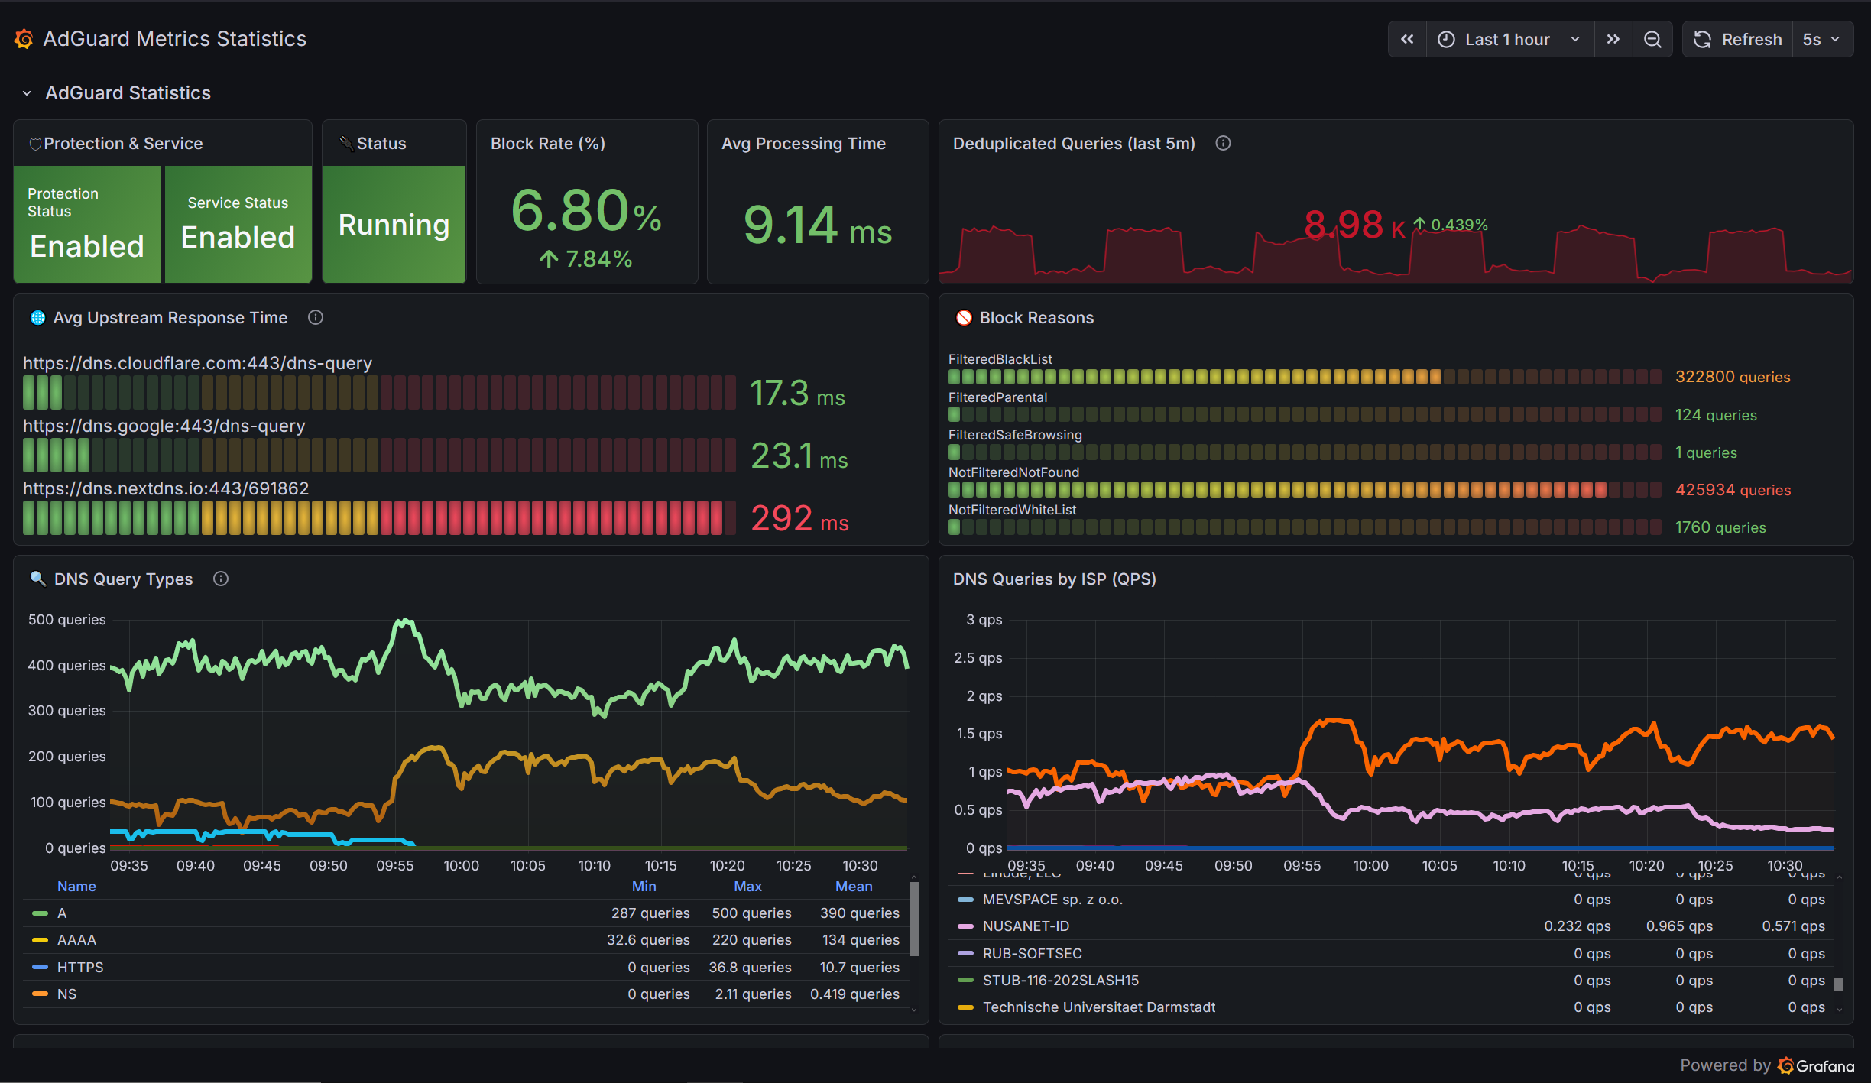Click the Grafana logo icon next to the dashboard title

click(x=24, y=39)
